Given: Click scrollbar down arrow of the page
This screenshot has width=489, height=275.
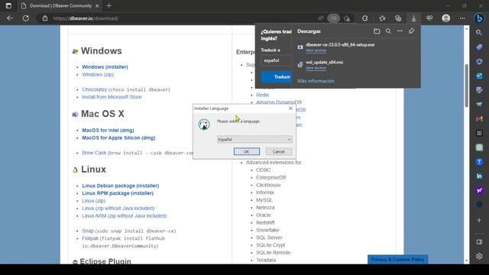Looking at the screenshot, I should pyautogui.click(x=467, y=260).
